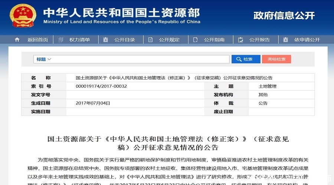Click the icon next to 权力清单
Viewport: 334px width, 185px height.
tap(61, 40)
